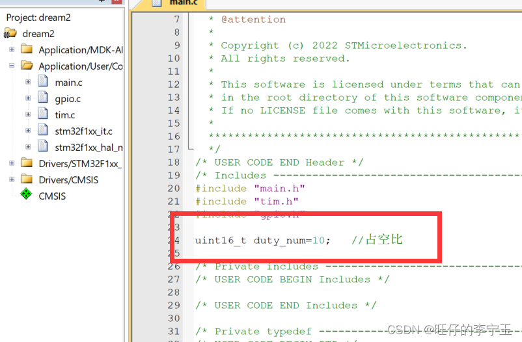Expand the Application/MDK-ARM folder node

(x=12, y=49)
